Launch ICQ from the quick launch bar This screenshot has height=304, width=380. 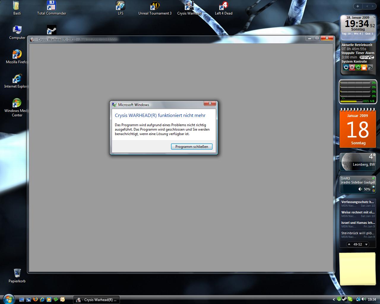click(x=56, y=300)
